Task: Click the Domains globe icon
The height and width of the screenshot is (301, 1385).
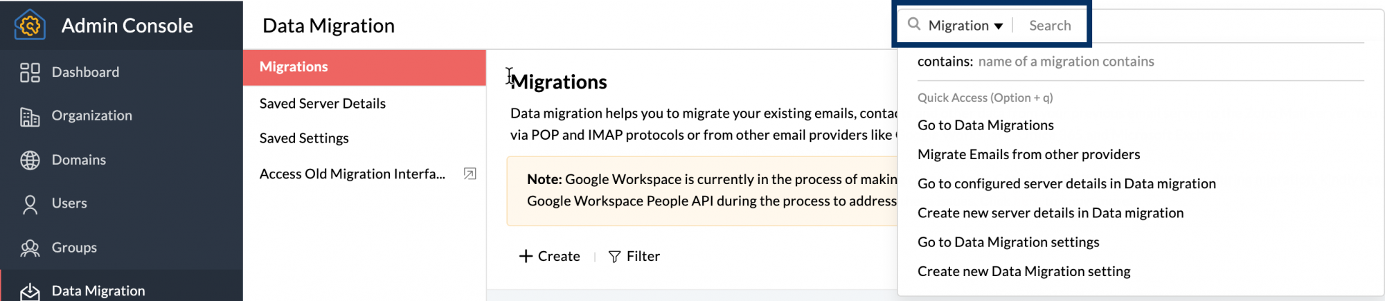Action: pos(30,161)
